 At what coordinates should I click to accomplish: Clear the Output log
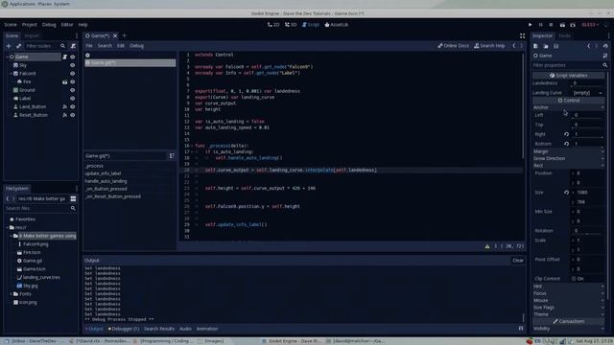click(518, 261)
